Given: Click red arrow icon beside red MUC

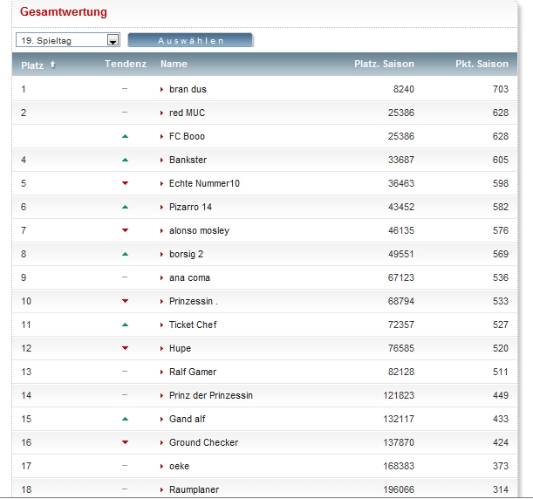Looking at the screenshot, I should pos(161,113).
